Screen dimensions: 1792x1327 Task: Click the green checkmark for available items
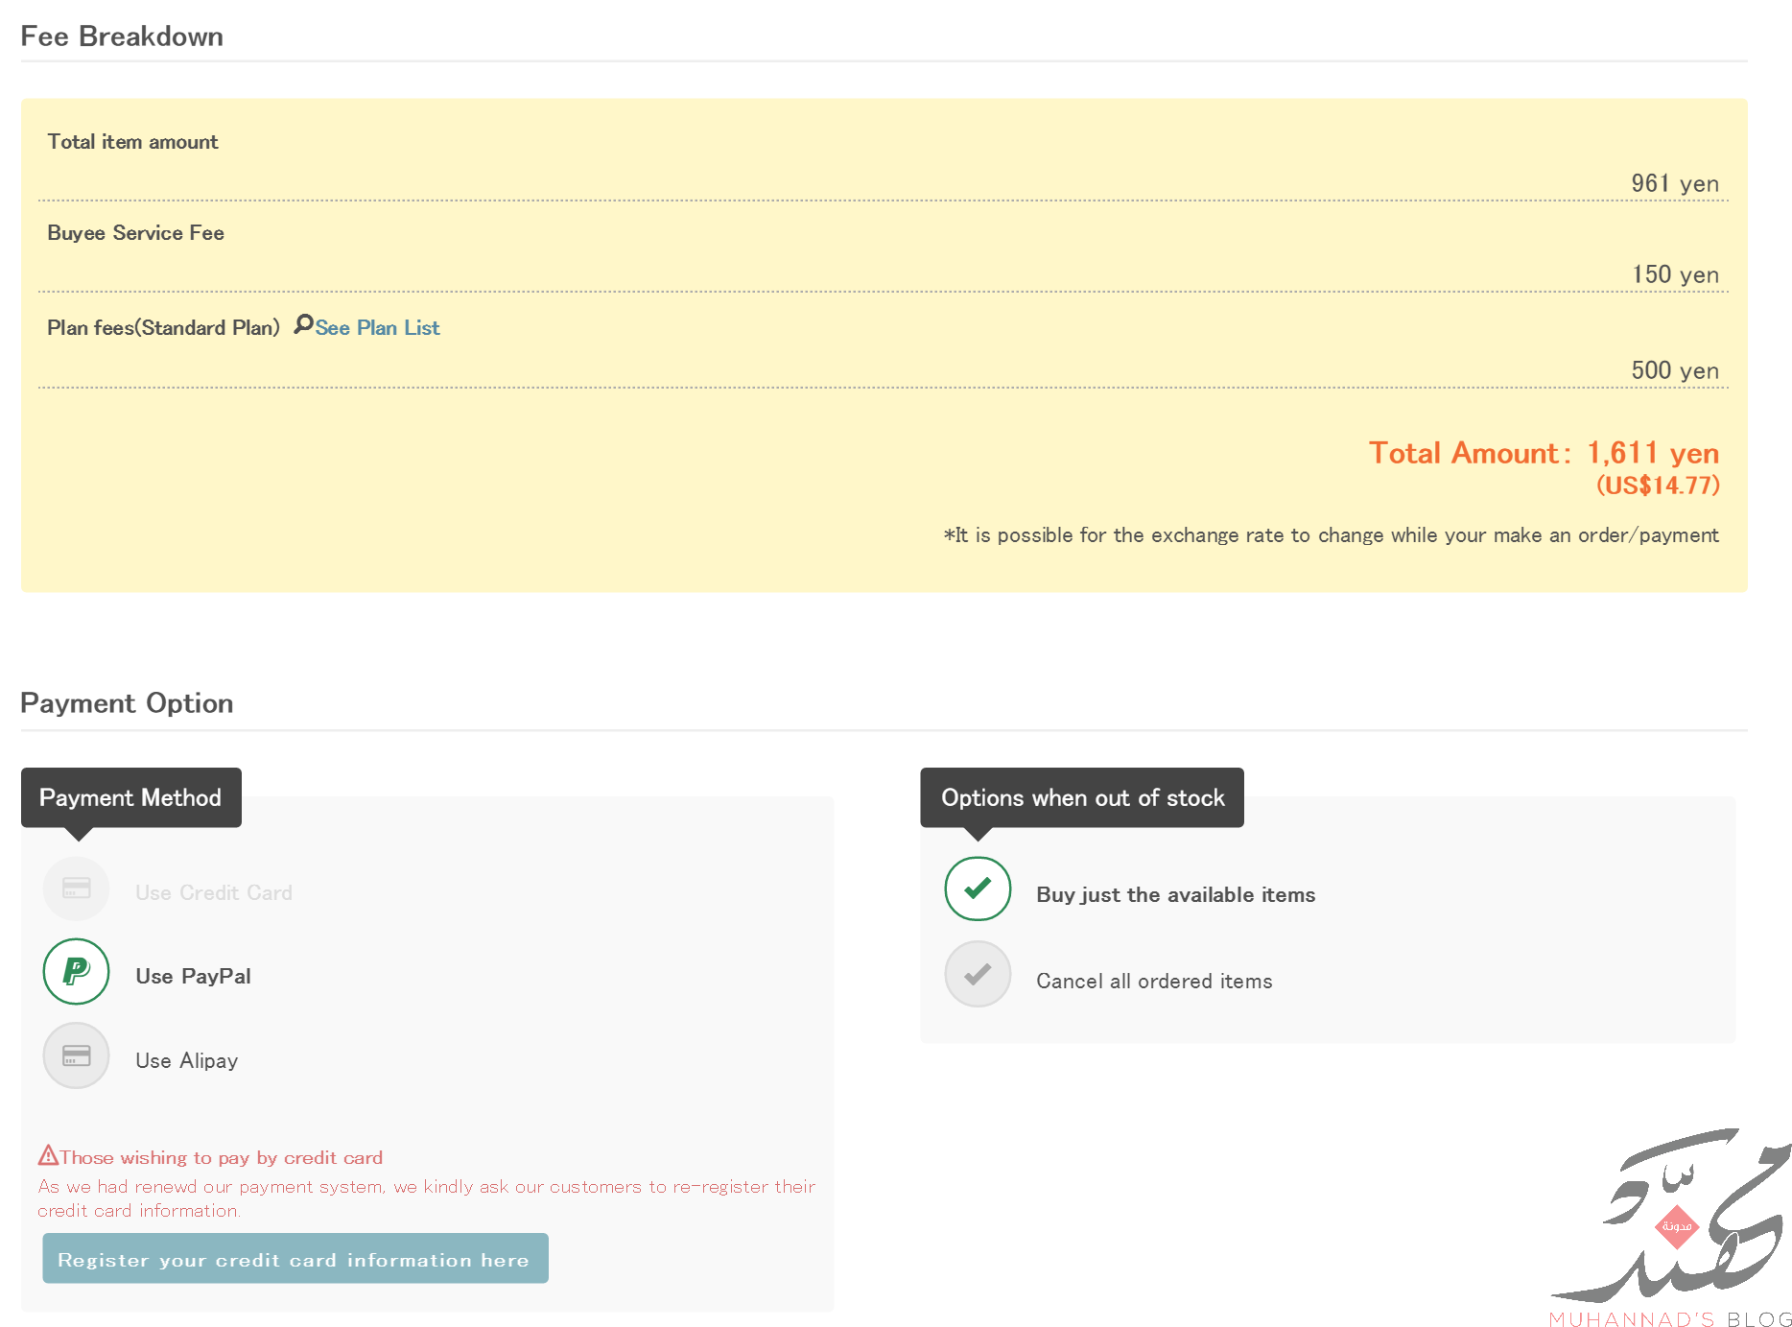978,889
